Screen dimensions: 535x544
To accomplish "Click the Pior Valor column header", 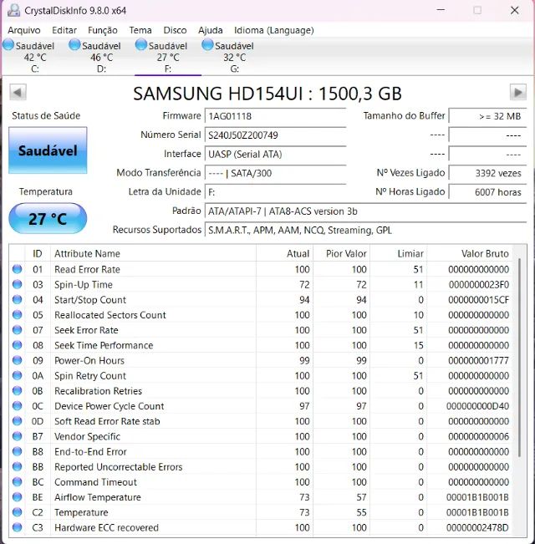I will point(342,253).
